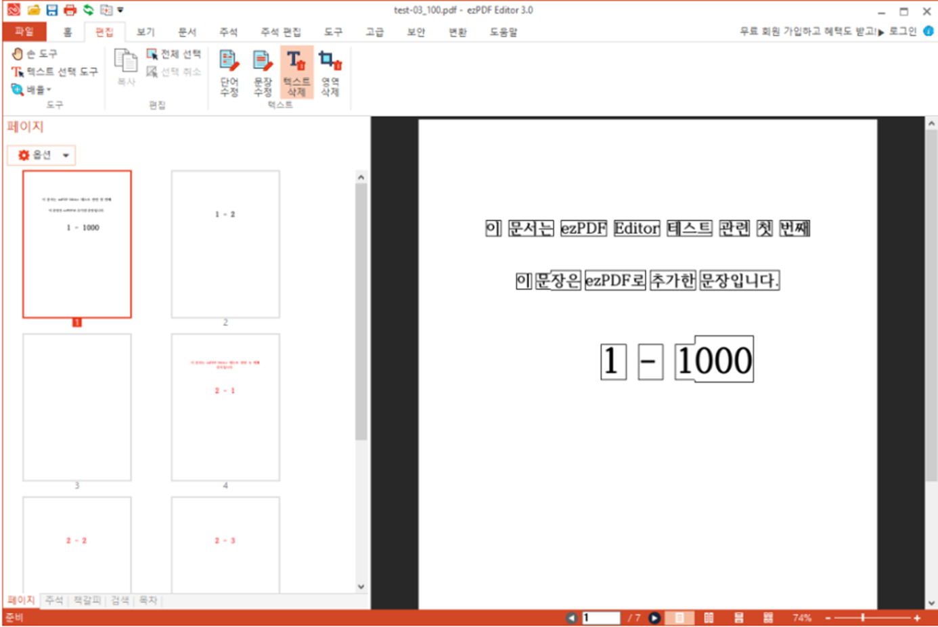Switch to the 목차 contents panel tab

click(148, 601)
